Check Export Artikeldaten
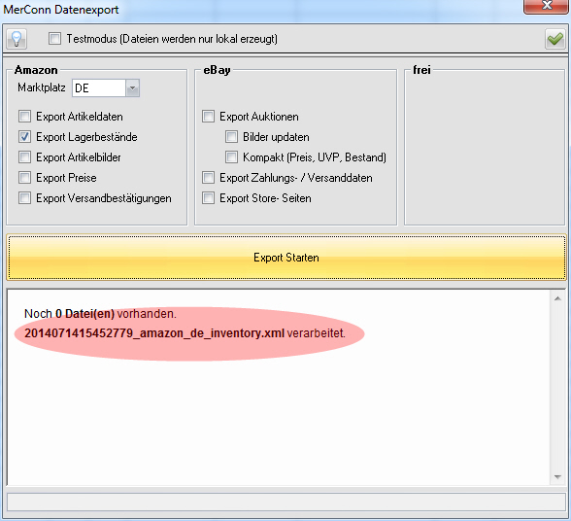The width and height of the screenshot is (571, 521). (x=25, y=117)
